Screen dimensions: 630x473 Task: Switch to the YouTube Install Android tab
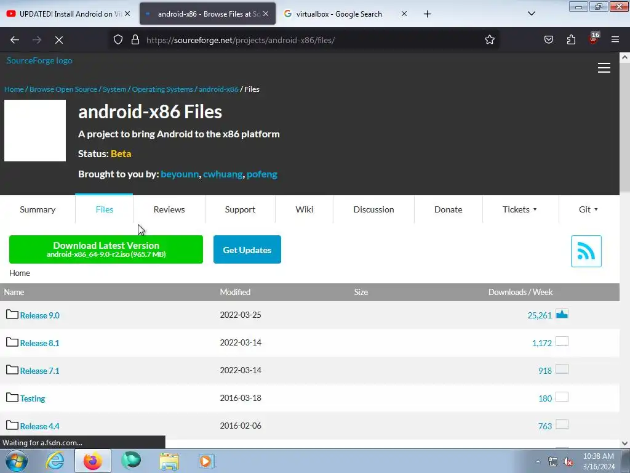[x=68, y=14]
